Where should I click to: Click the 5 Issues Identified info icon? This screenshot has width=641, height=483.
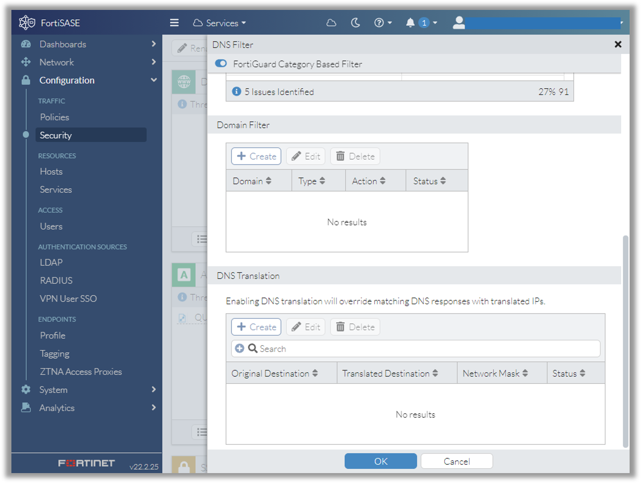(x=236, y=92)
